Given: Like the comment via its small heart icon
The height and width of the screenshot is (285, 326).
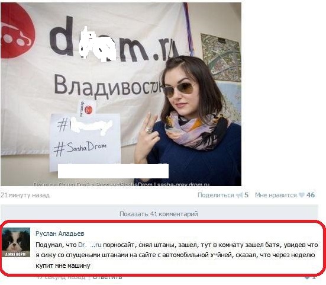Looking at the screenshot, I should pos(307,277).
